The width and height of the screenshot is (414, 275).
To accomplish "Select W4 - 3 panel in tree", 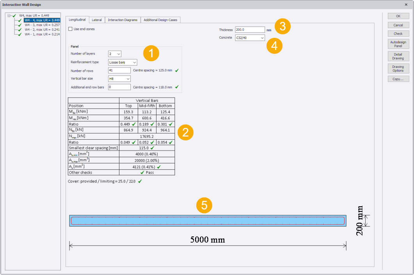I will click(41, 25).
